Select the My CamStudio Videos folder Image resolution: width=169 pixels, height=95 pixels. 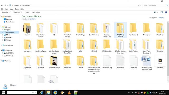point(54,46)
